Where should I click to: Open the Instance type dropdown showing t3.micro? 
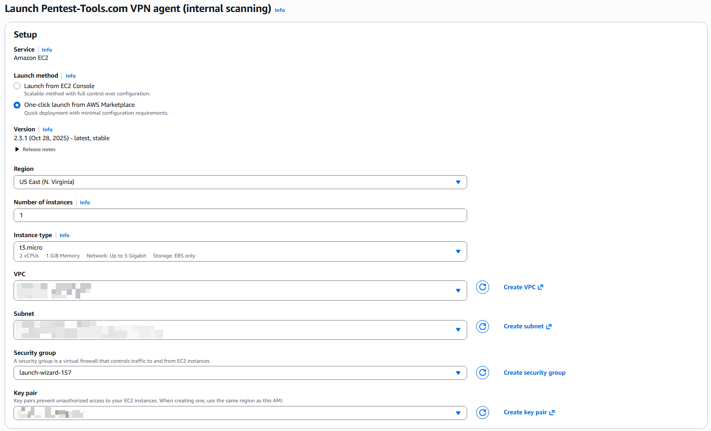pyautogui.click(x=240, y=251)
